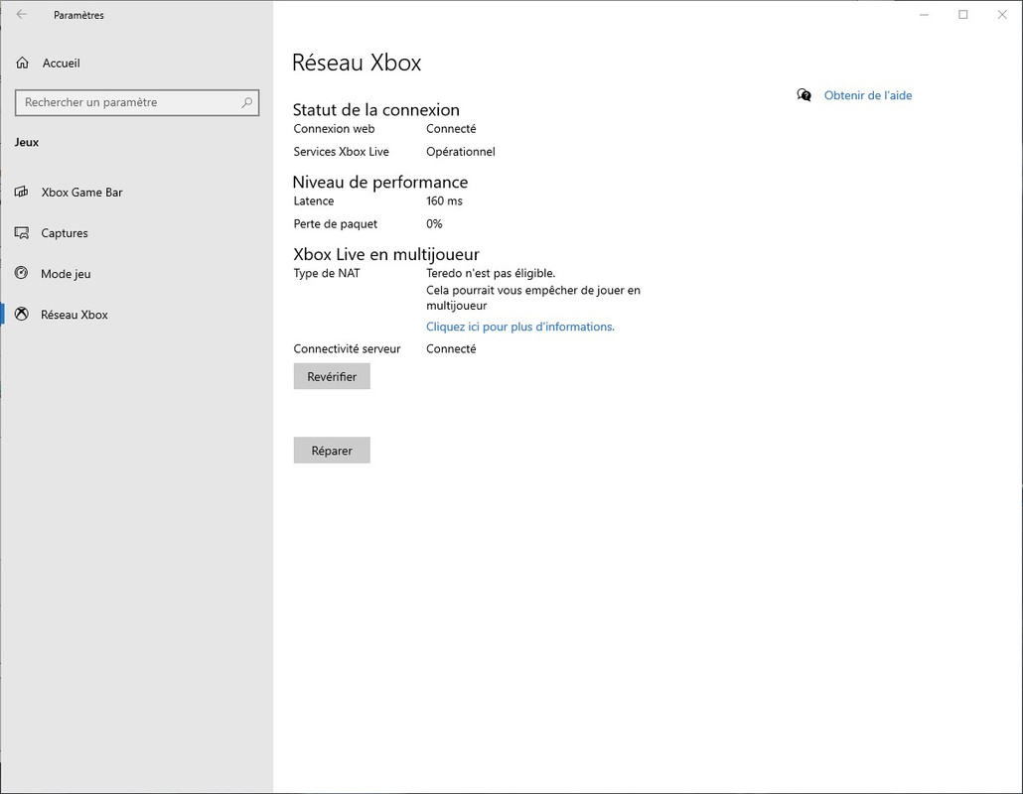Viewport: 1023px width, 794px height.
Task: Open the 'Obtenir de l'aide' link
Action: [x=868, y=95]
